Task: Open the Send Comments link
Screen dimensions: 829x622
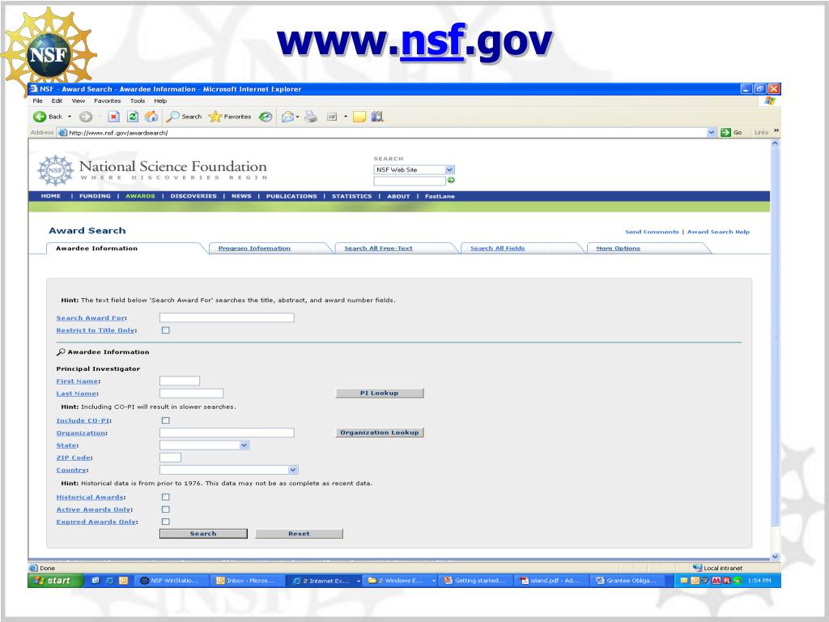Action: (x=652, y=232)
